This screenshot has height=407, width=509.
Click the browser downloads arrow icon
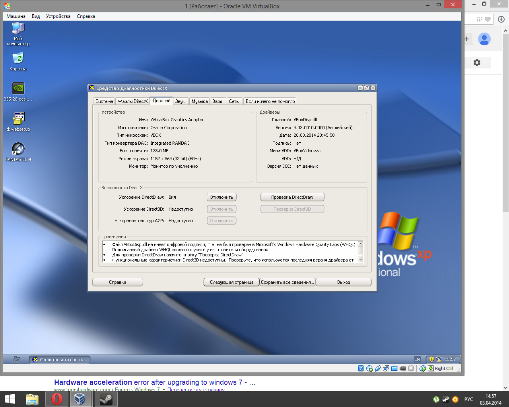[501, 19]
